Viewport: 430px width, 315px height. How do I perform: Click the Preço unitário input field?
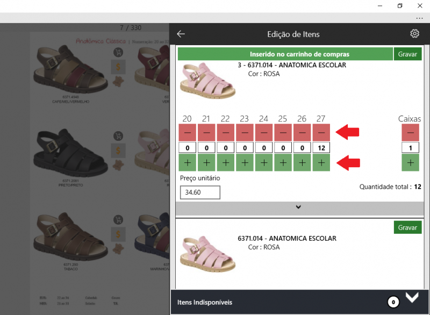pyautogui.click(x=200, y=192)
